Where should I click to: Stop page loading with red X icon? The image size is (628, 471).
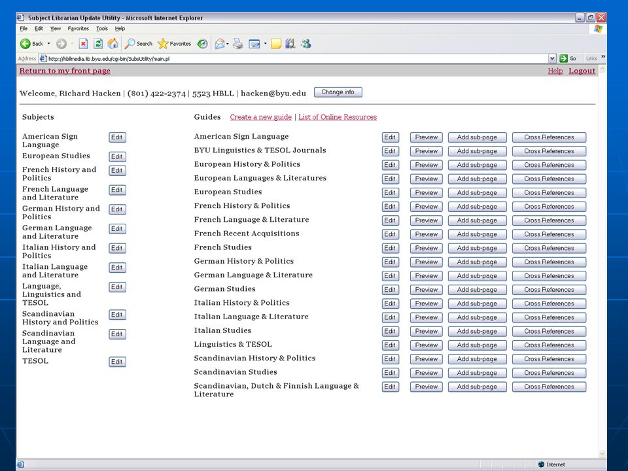83,44
